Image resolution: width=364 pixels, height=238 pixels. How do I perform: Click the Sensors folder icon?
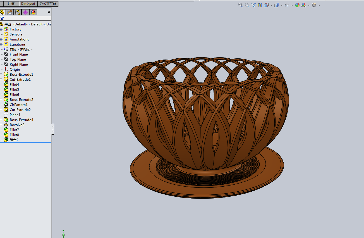(x=6, y=34)
